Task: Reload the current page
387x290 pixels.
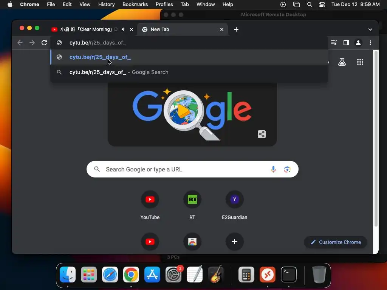Action: (x=44, y=43)
